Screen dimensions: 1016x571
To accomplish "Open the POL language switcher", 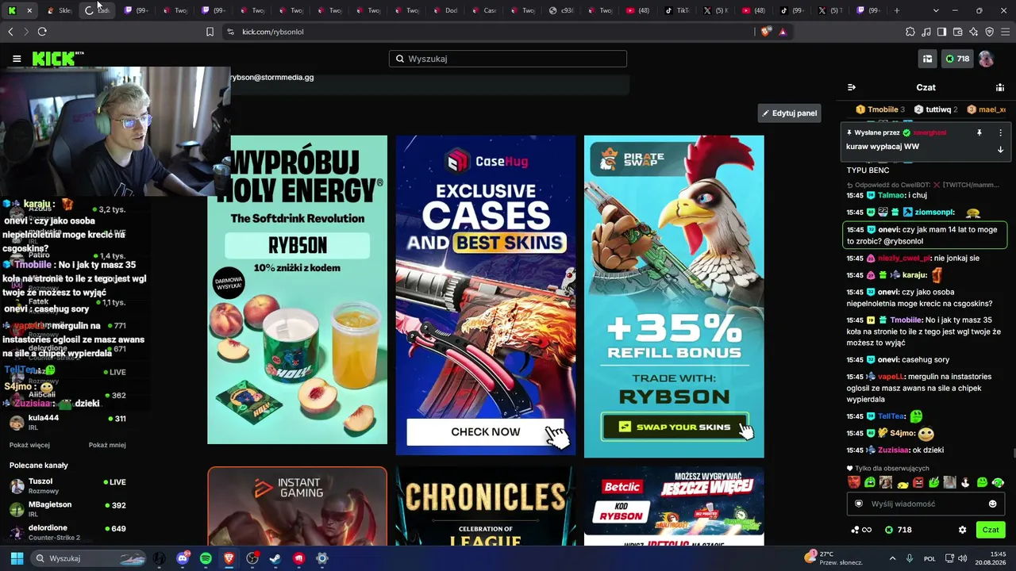I will (929, 558).
